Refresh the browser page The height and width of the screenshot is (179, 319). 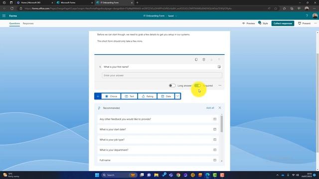tap(12, 8)
